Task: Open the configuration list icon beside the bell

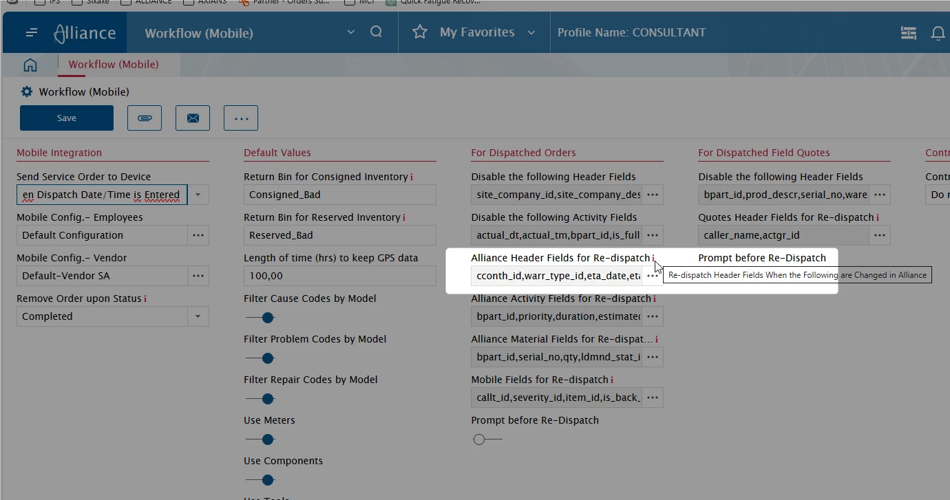Action: tap(909, 33)
